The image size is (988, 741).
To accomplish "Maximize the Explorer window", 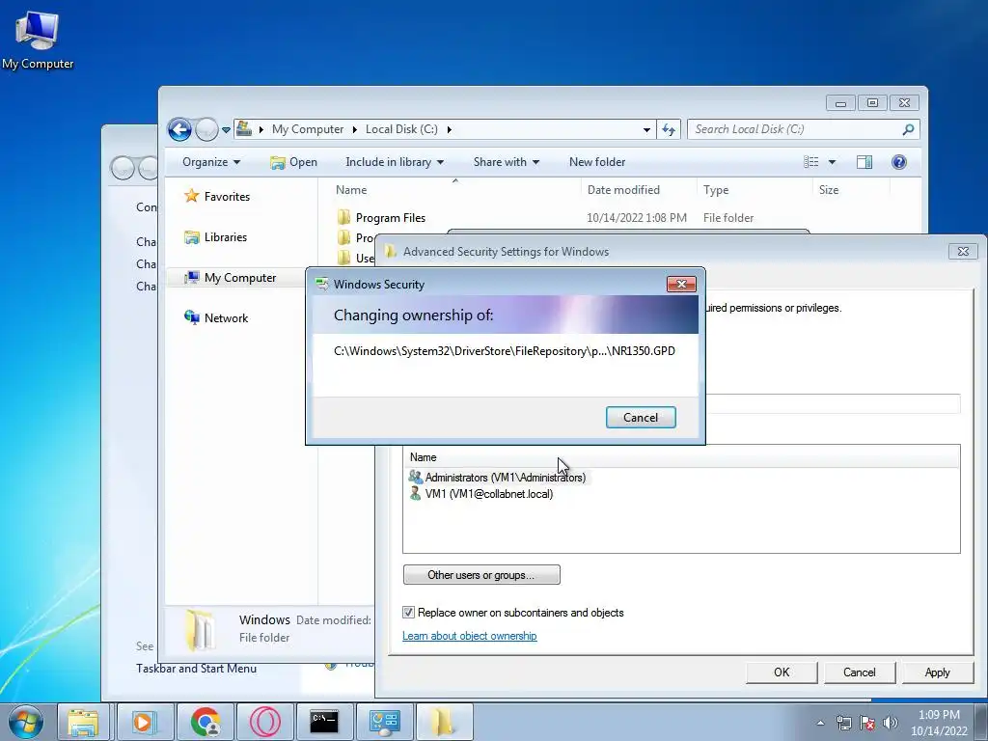I will coord(872,102).
